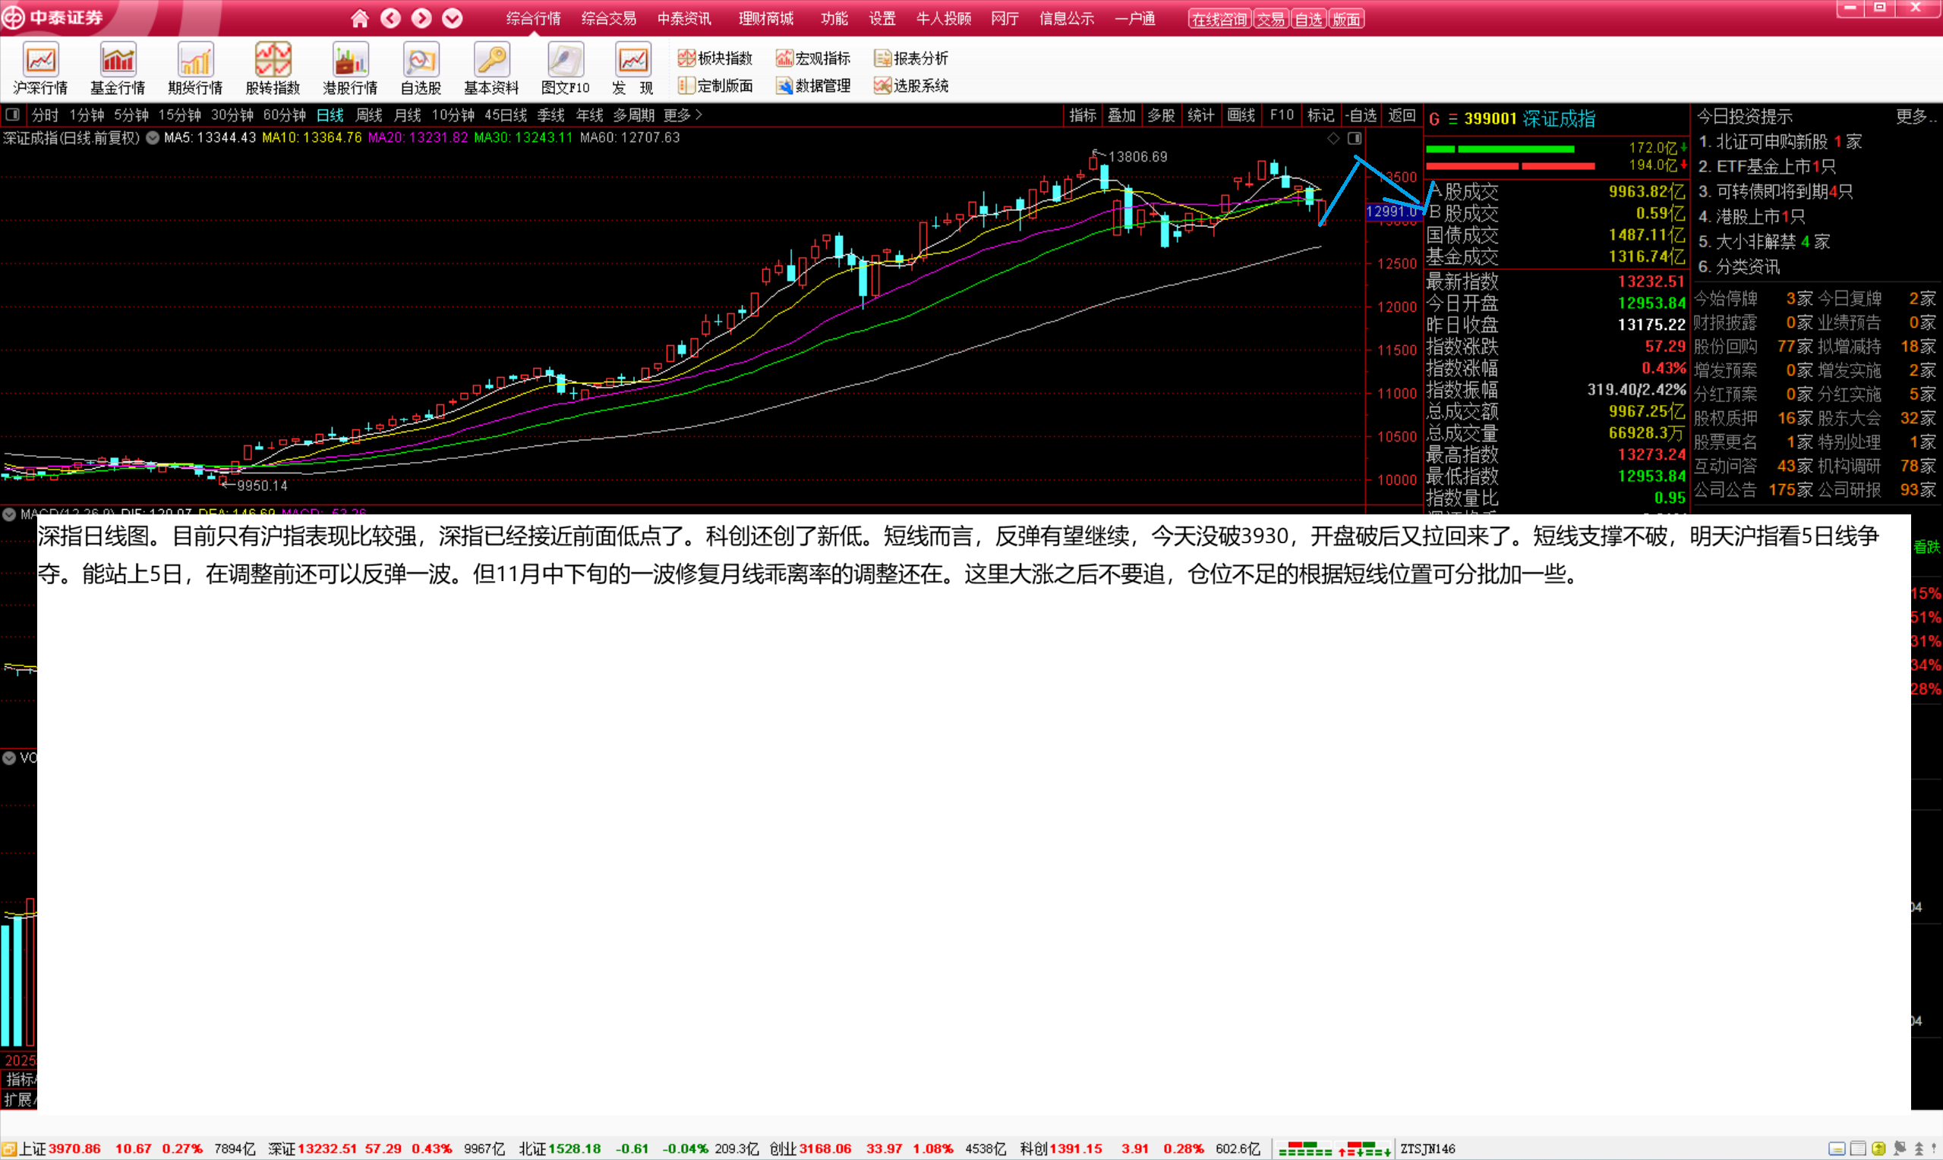1943x1160 pixels.
Task: Open the moving-average settings dropdown after 前复权
Action: pyautogui.click(x=153, y=137)
